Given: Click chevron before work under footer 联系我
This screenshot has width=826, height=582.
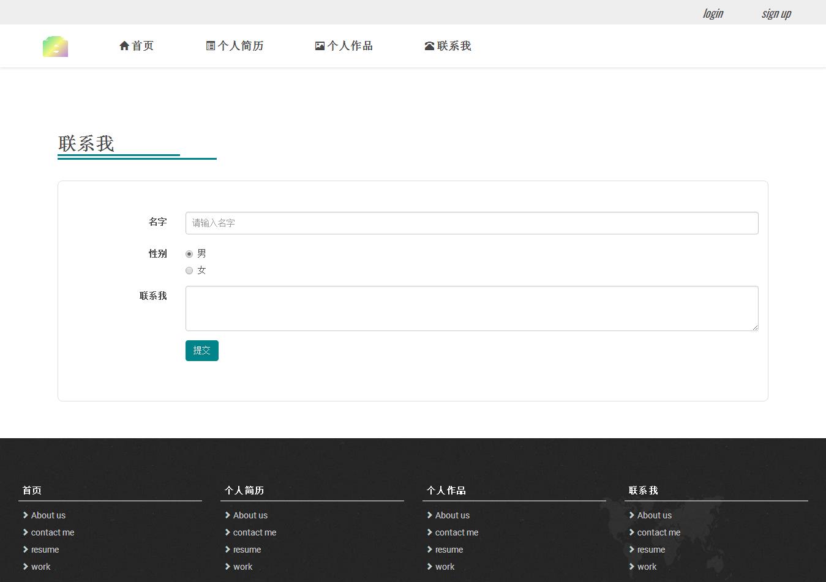Looking at the screenshot, I should tap(632, 567).
